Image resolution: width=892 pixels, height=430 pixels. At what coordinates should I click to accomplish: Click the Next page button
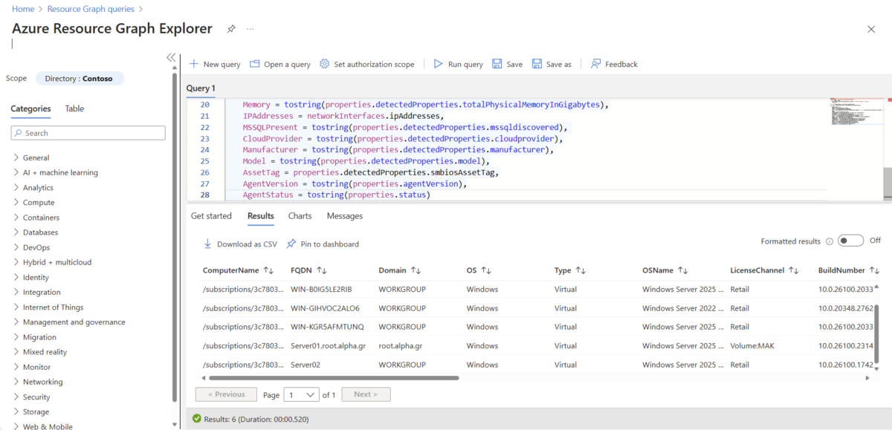[x=366, y=394]
